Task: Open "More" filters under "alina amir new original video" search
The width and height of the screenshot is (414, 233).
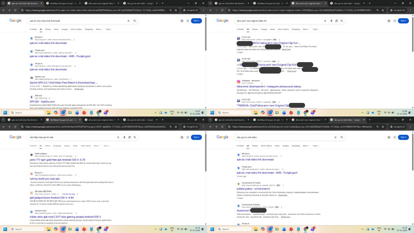Action: tap(305, 29)
